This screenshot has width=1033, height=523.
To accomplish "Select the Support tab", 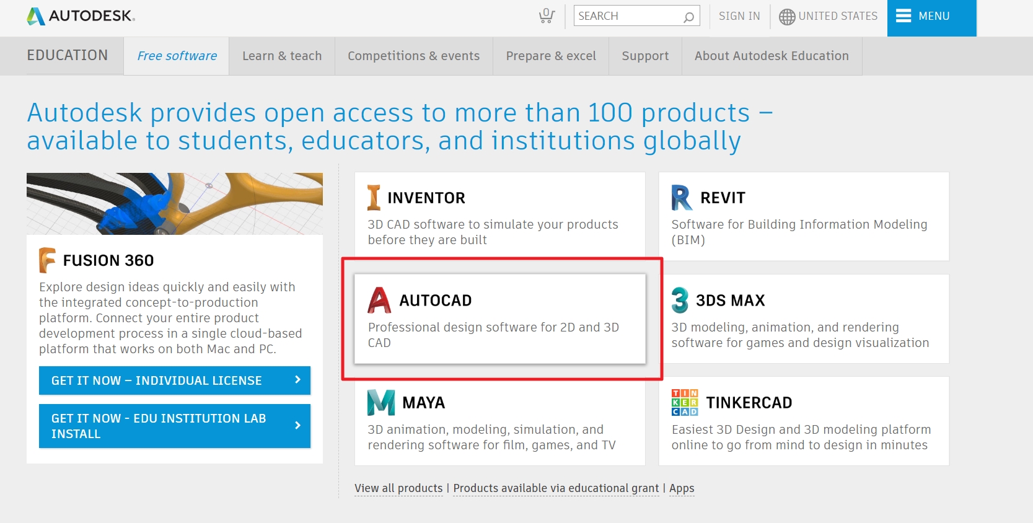I will click(645, 56).
